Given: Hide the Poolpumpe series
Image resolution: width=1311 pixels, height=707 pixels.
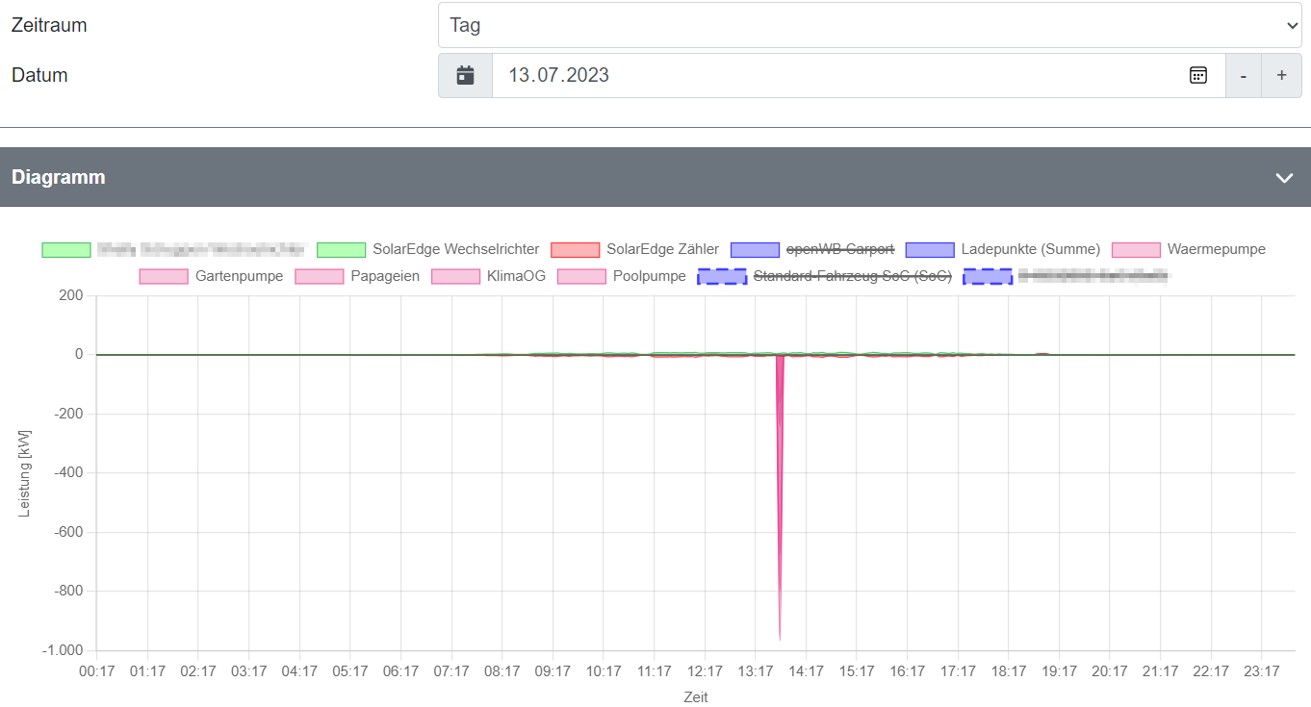Looking at the screenshot, I should pos(649,276).
